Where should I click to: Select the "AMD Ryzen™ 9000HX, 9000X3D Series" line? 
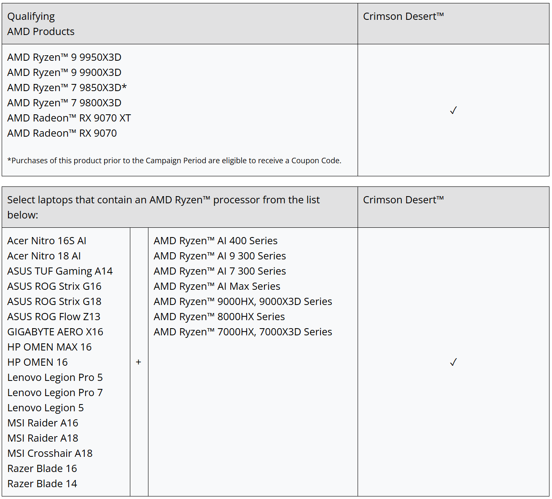243,302
